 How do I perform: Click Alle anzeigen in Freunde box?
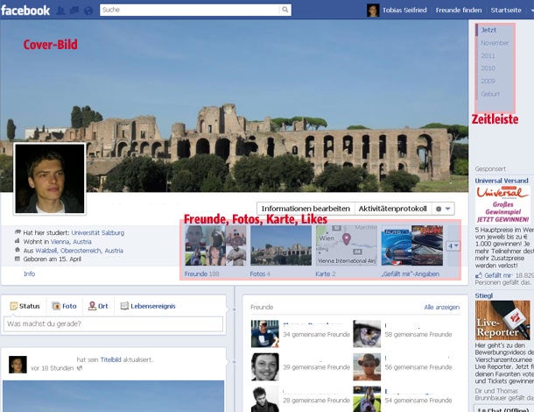click(x=442, y=308)
